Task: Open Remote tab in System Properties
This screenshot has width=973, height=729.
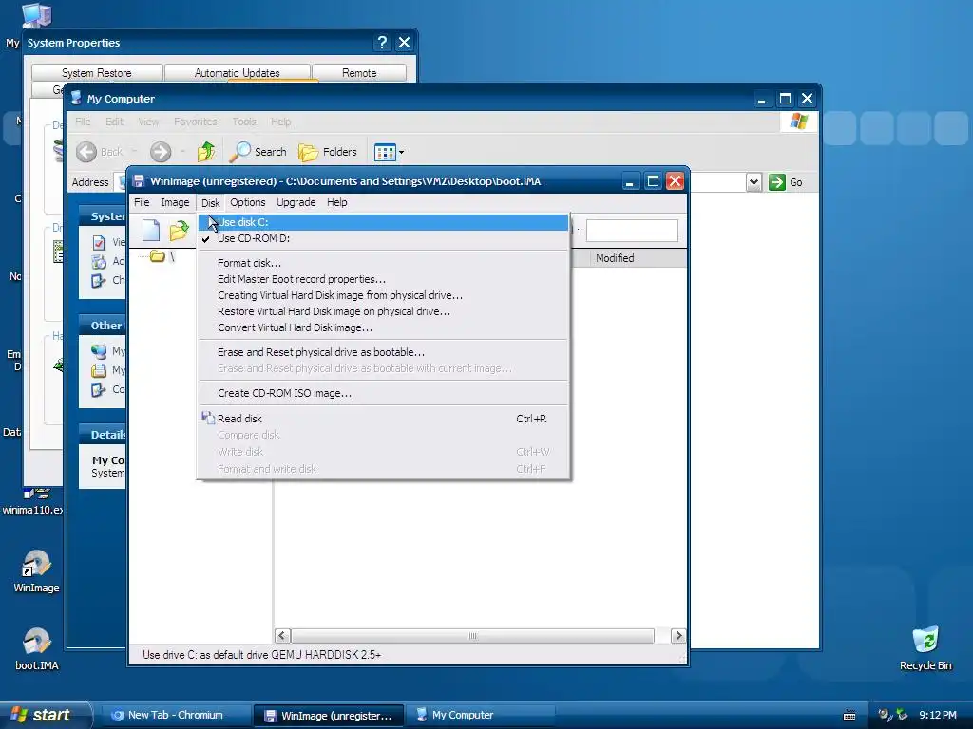Action: (359, 72)
